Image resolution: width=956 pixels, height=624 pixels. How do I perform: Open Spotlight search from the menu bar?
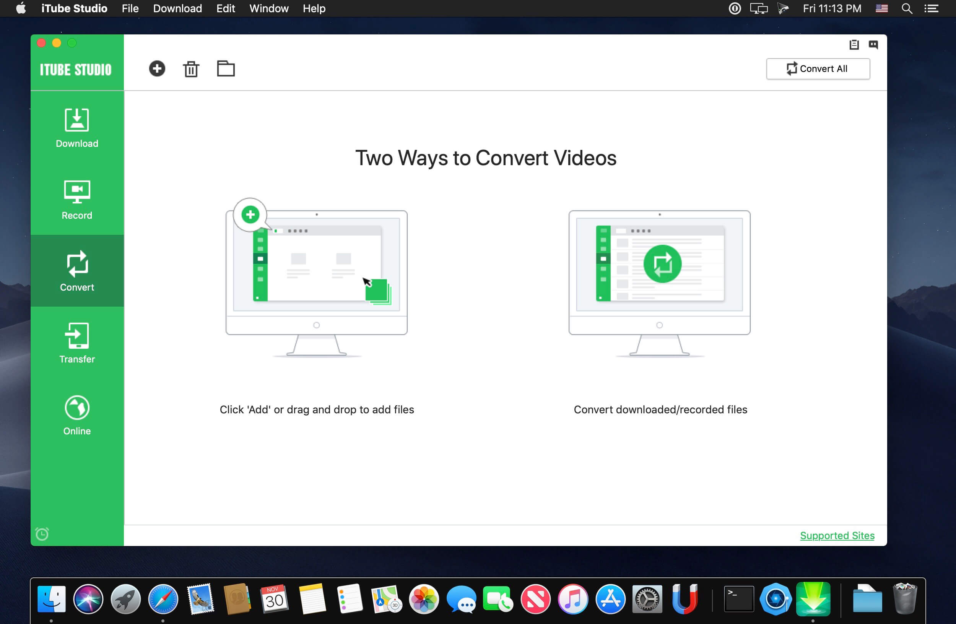click(907, 8)
